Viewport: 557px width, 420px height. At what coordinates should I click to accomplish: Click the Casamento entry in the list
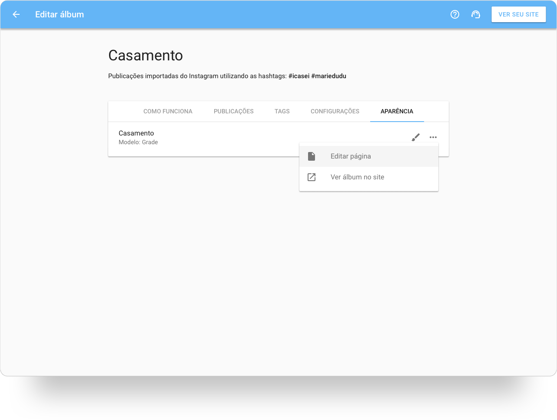coord(136,133)
